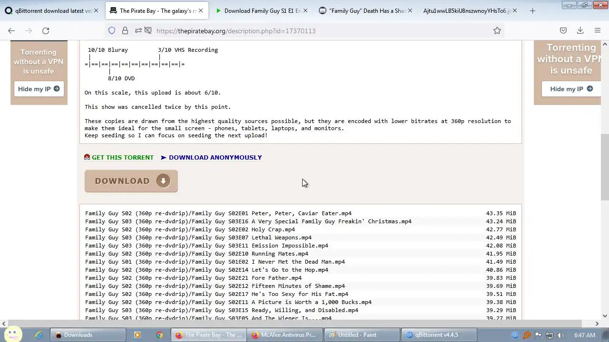
Task: Open Google Chrome from the taskbar
Action: (x=159, y=335)
